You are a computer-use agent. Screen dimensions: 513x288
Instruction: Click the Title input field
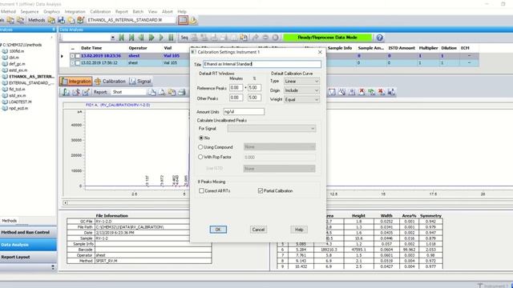click(262, 64)
